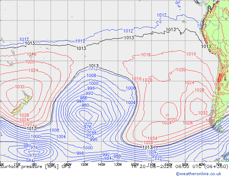Click the 150W longitude axis label
This screenshot has height=177, width=229.
coord(85,165)
